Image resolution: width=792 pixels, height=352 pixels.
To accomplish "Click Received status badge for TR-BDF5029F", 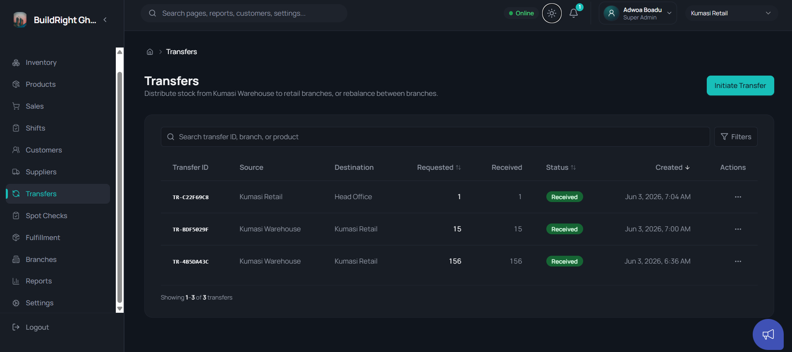I will [565, 229].
